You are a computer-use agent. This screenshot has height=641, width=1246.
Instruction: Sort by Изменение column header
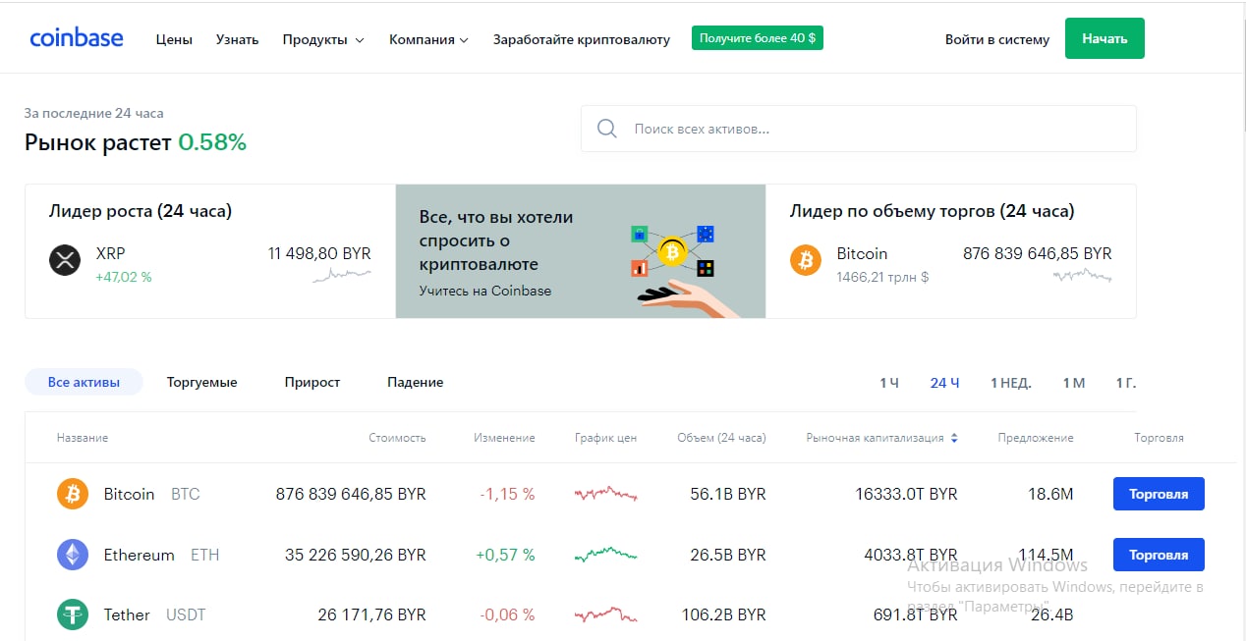(504, 438)
